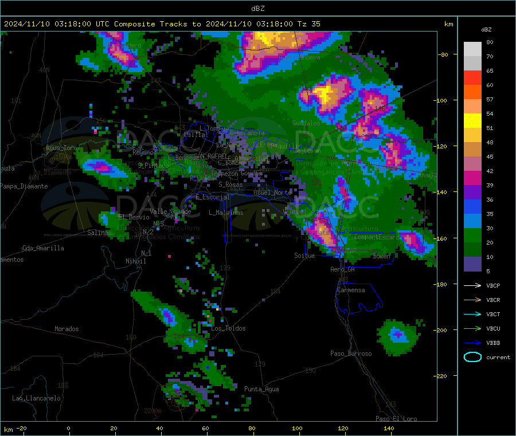Click the 'El_Desvio' place label

pyautogui.click(x=134, y=217)
